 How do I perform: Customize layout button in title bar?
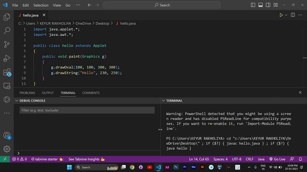click(x=275, y=5)
